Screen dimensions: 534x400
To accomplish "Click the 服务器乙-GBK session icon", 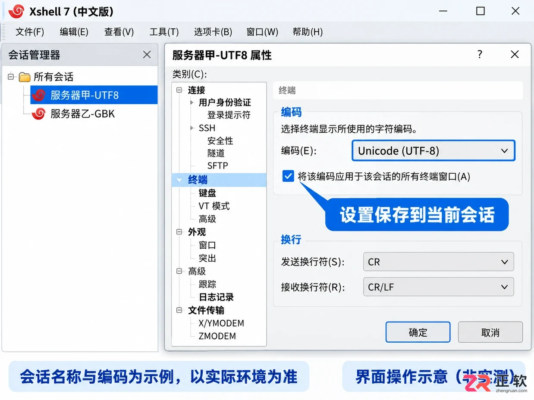I will [x=39, y=114].
